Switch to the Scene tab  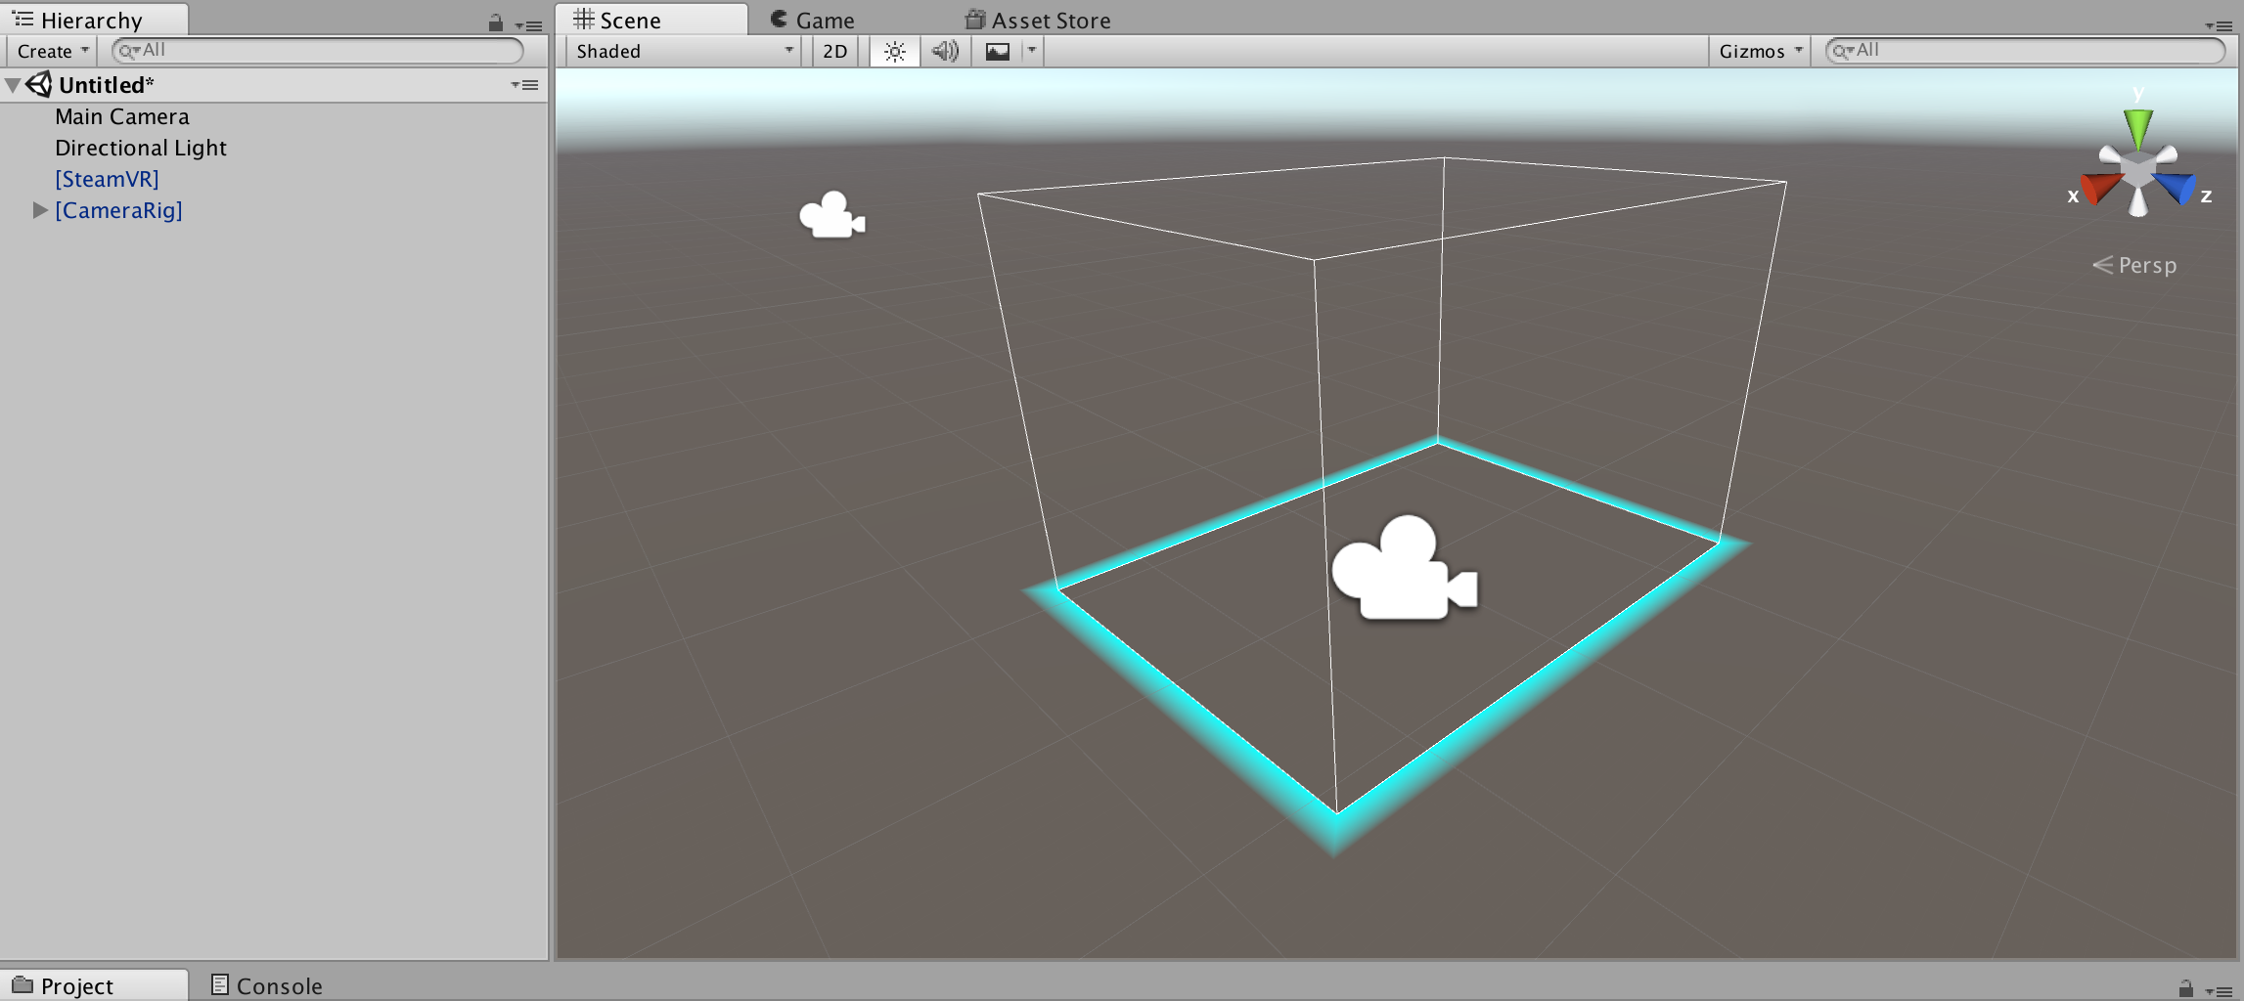[651, 20]
